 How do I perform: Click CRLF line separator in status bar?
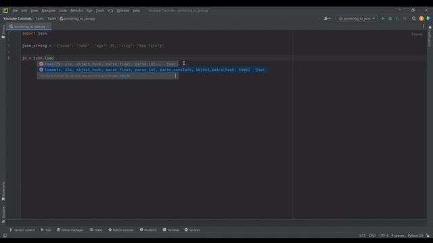[372, 236]
